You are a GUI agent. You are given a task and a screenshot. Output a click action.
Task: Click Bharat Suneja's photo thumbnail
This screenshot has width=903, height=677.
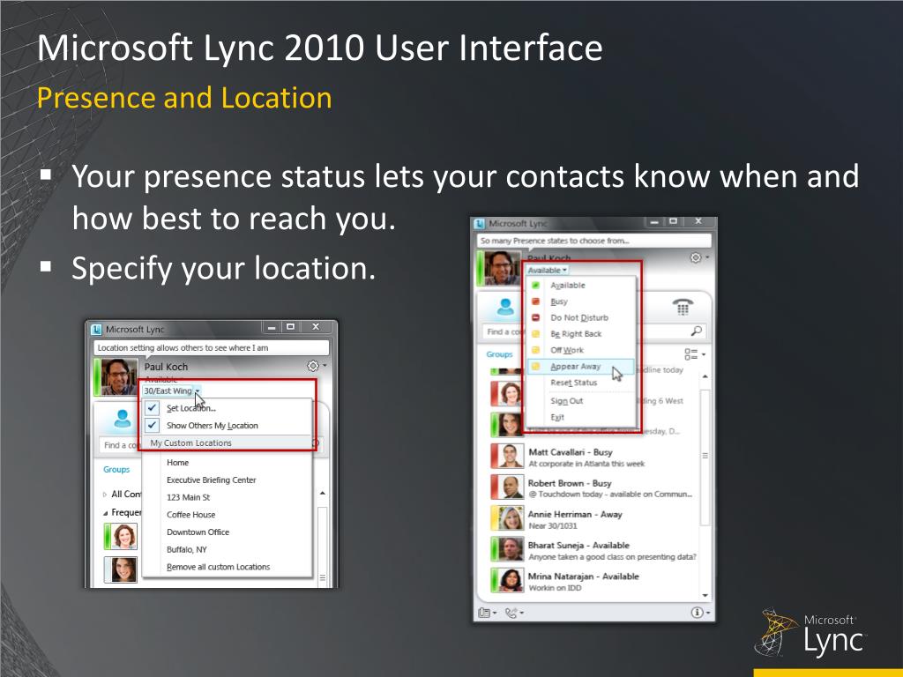point(511,550)
